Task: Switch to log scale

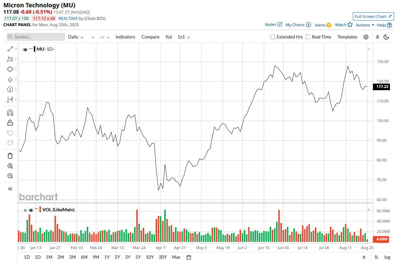Action: 387,257
